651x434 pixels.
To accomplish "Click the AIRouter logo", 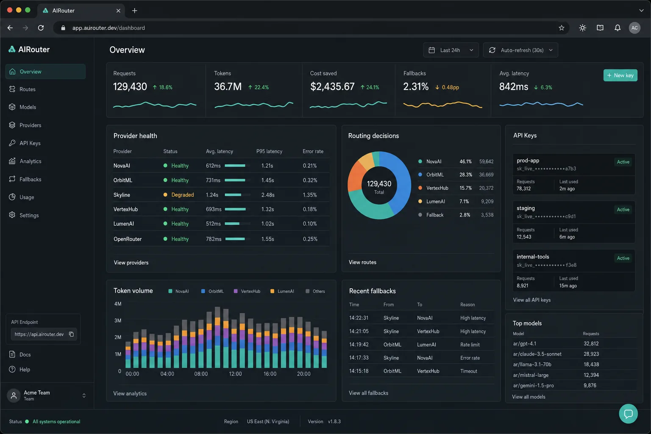I will [29, 50].
